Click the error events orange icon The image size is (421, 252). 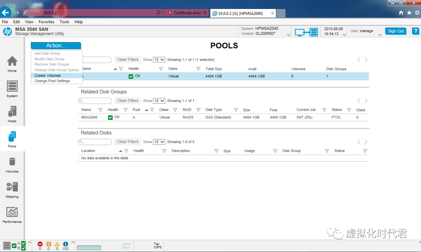point(49,244)
